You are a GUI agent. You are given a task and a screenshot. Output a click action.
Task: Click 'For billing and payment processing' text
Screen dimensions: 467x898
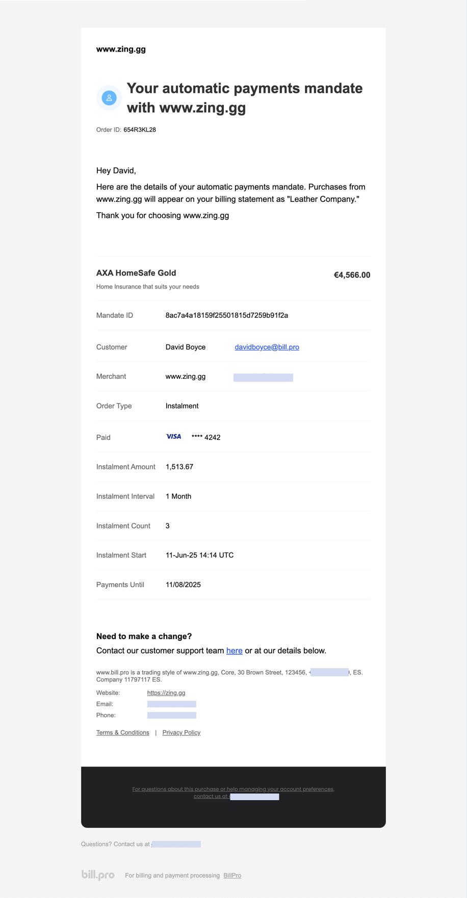pyautogui.click(x=172, y=876)
